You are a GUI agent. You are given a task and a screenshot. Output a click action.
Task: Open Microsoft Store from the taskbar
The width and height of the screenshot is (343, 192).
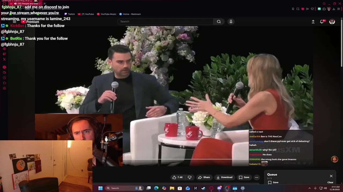tap(180, 188)
